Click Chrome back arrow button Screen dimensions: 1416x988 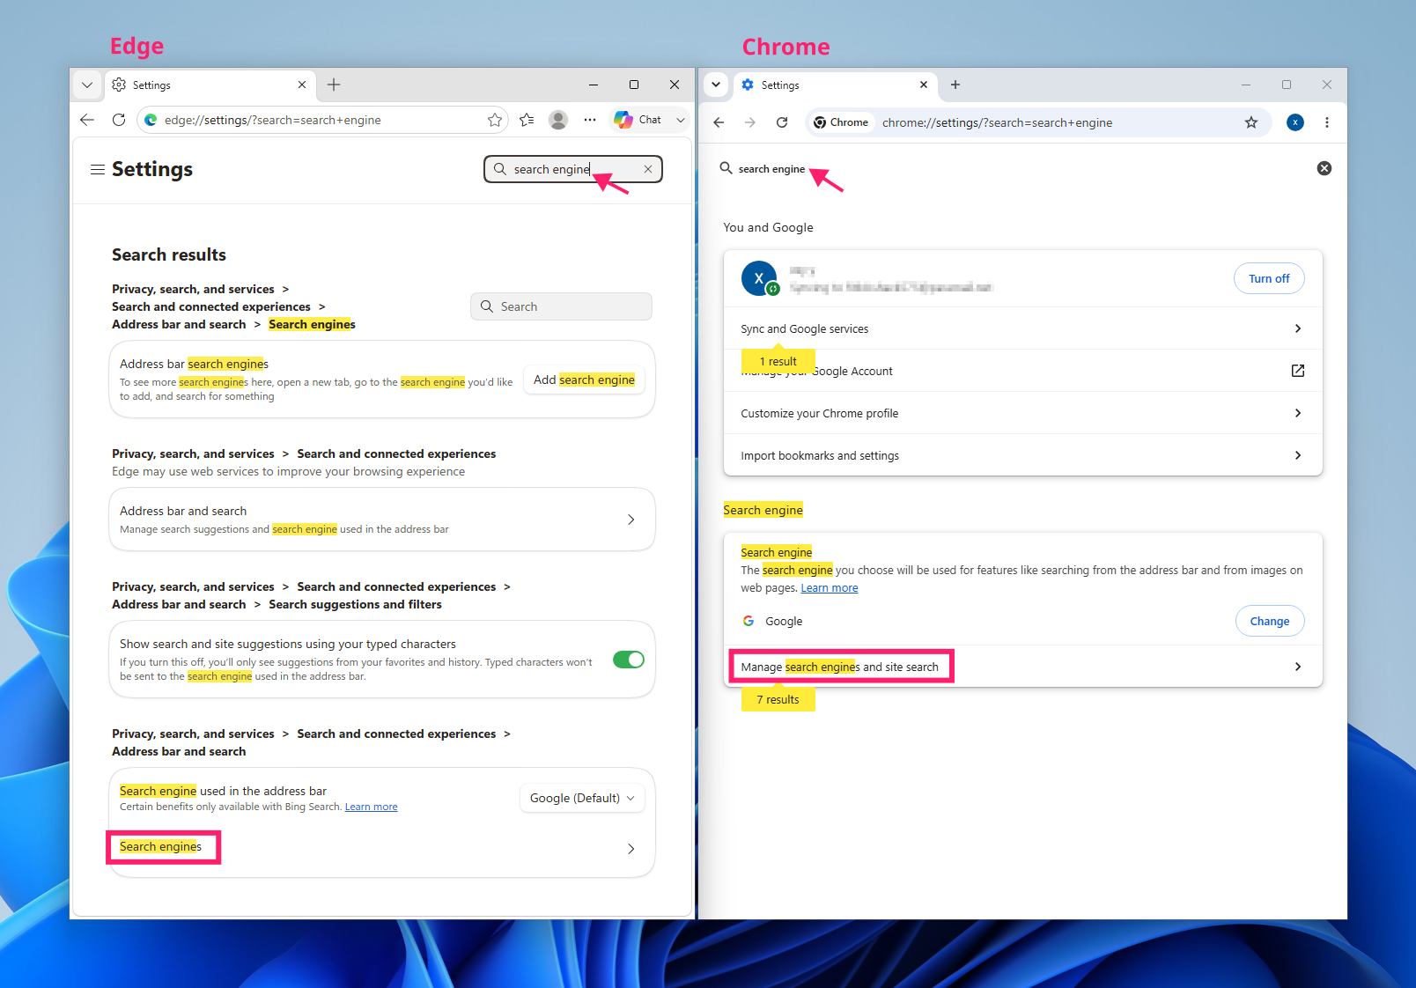(719, 122)
